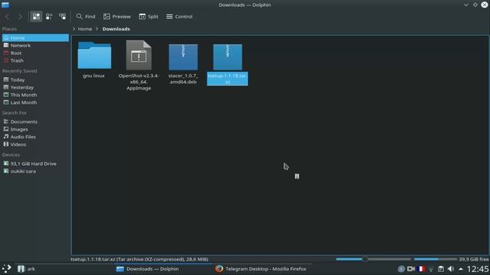
Task: Open the Control menu
Action: click(x=179, y=17)
